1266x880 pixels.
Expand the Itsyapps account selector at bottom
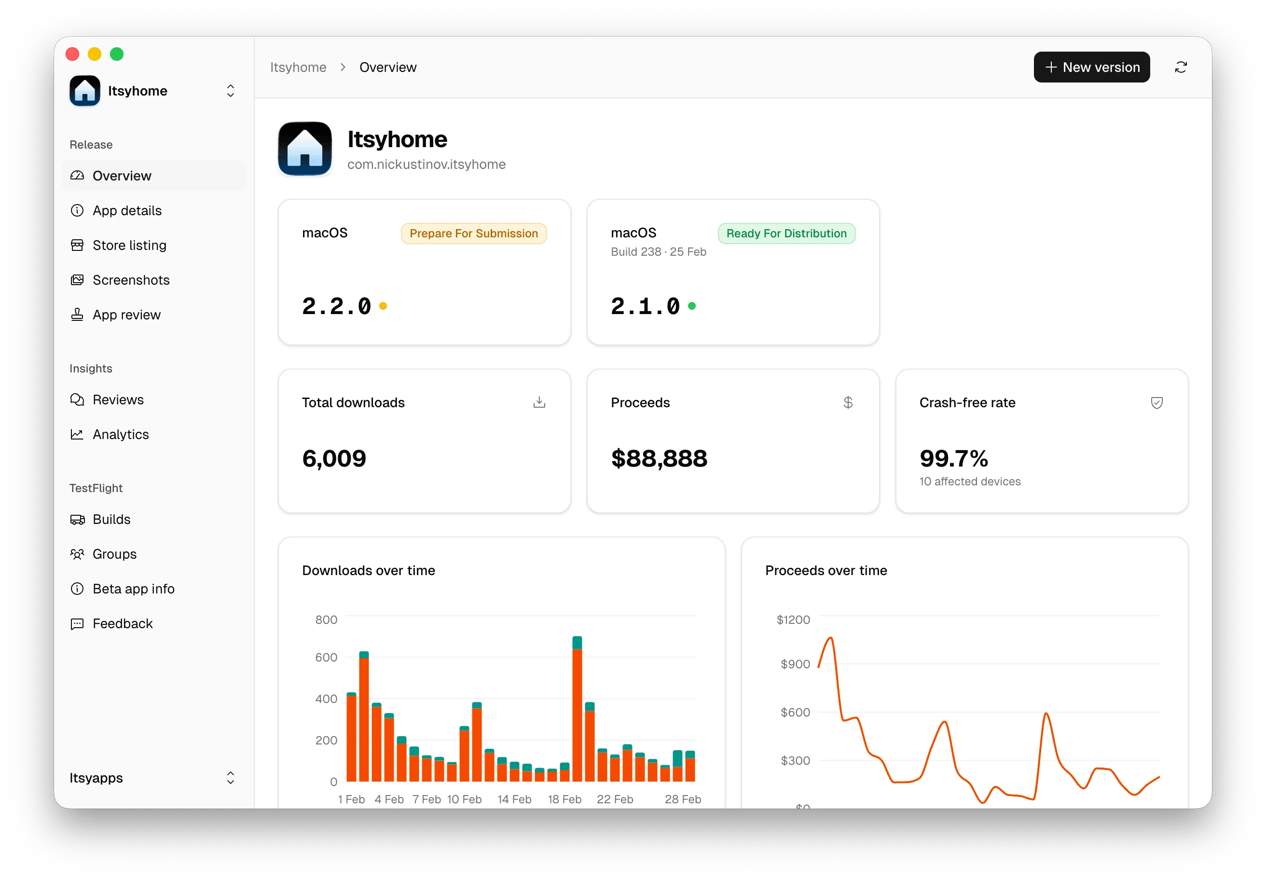[x=231, y=778]
